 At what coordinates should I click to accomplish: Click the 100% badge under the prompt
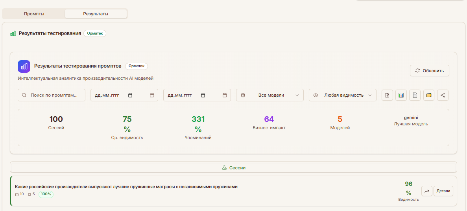tap(46, 194)
